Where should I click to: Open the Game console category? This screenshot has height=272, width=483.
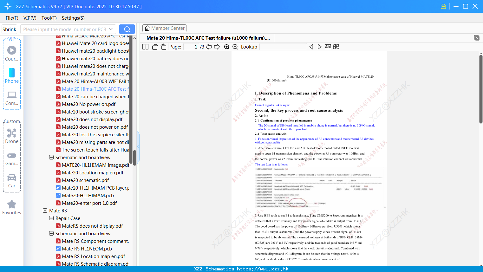(x=12, y=159)
